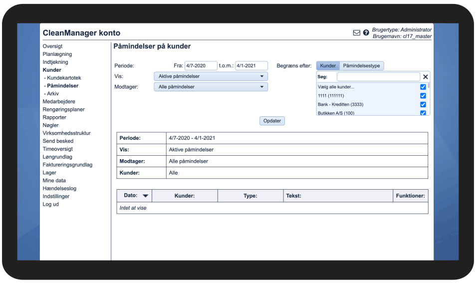Click the 'Intet at vise' row
Screen dimensions: 476x283
[x=272, y=208]
